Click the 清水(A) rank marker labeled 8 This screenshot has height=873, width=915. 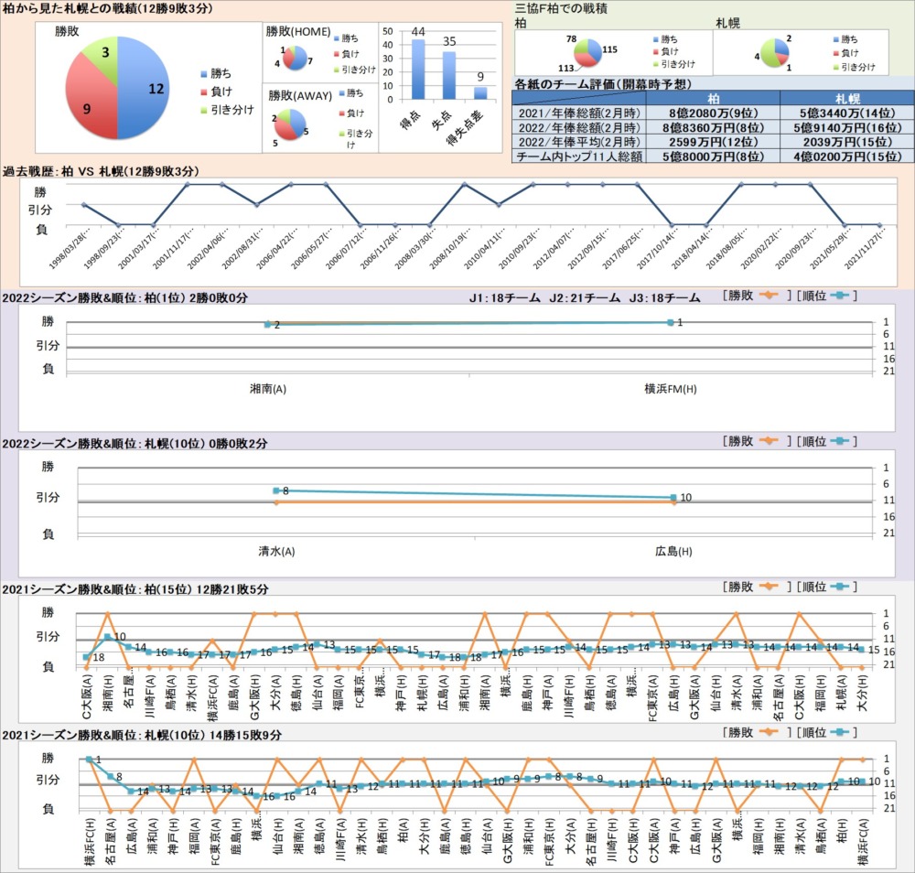click(276, 491)
